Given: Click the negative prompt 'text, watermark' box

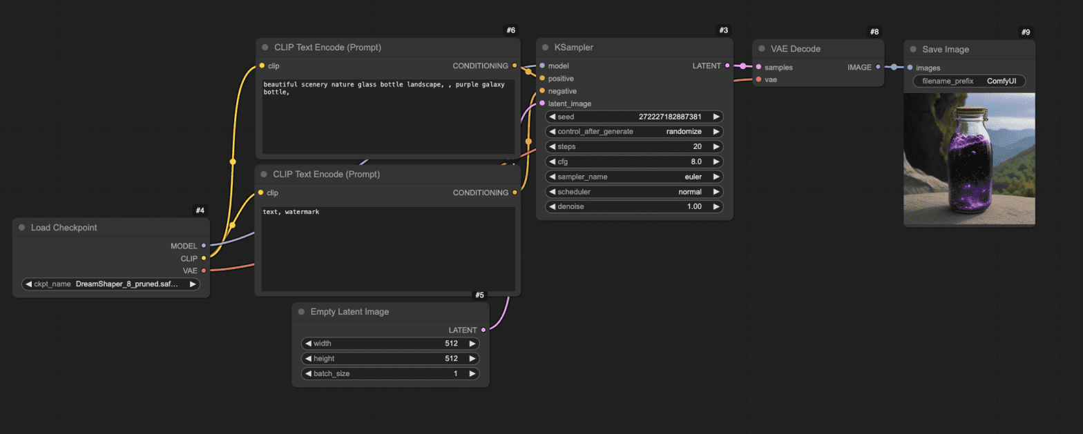Looking at the screenshot, I should [388, 249].
